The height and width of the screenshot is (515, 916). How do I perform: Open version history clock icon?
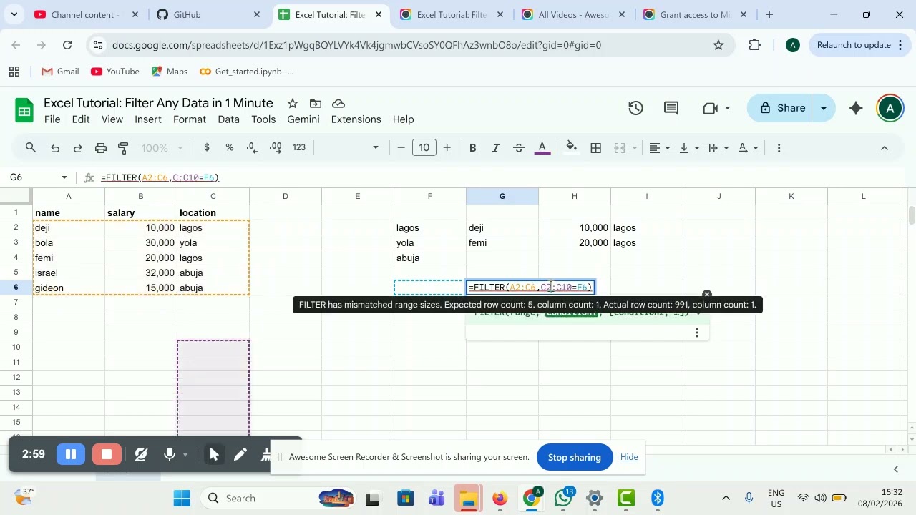(x=635, y=108)
